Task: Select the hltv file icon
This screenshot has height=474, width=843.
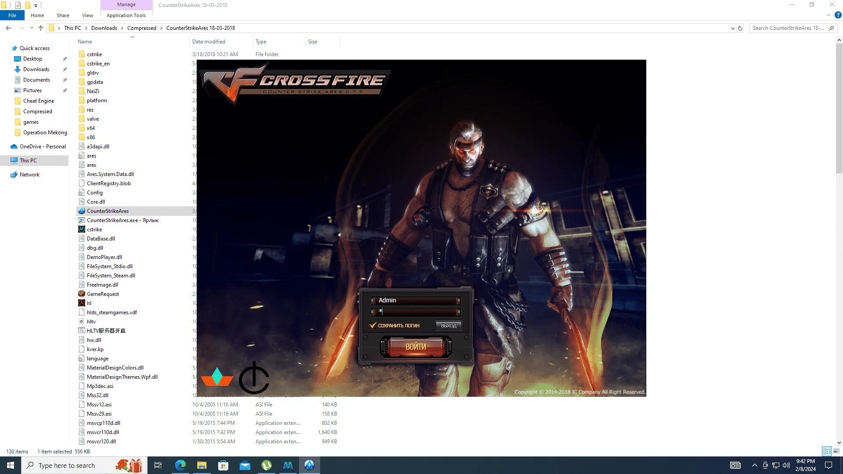Action: pos(82,322)
